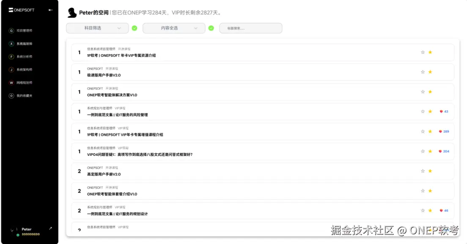
Task: Click the gold star on ONEP软考智能体套餐介绍V1.0 row
Action: coord(430,191)
